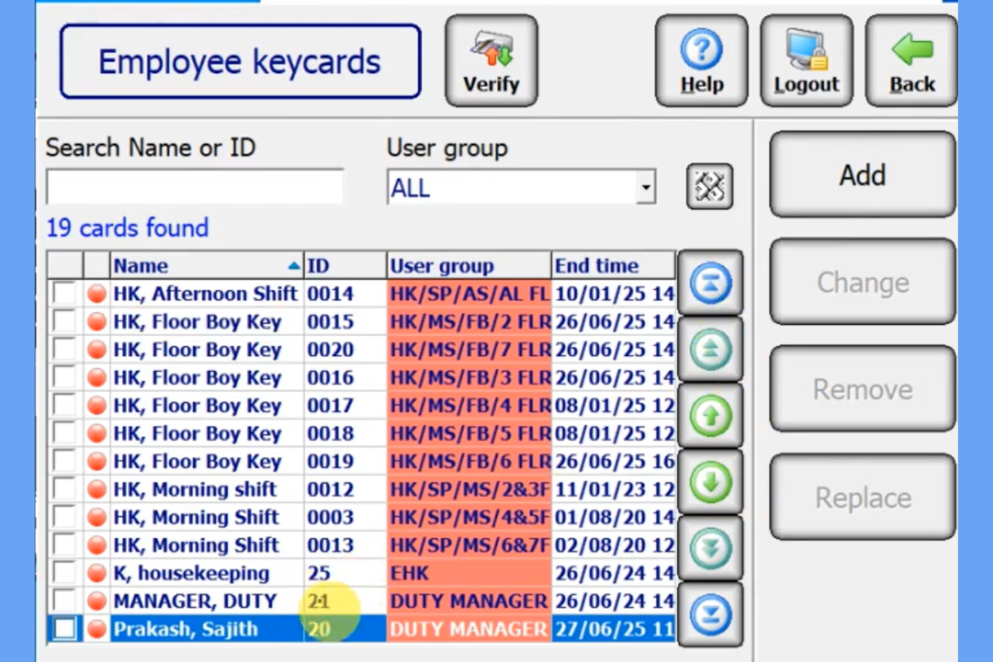Click end time 10/01/25 cell
993x662 pixels.
613,294
